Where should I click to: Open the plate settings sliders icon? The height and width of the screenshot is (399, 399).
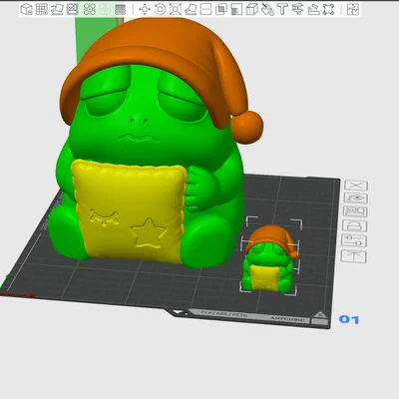[354, 240]
